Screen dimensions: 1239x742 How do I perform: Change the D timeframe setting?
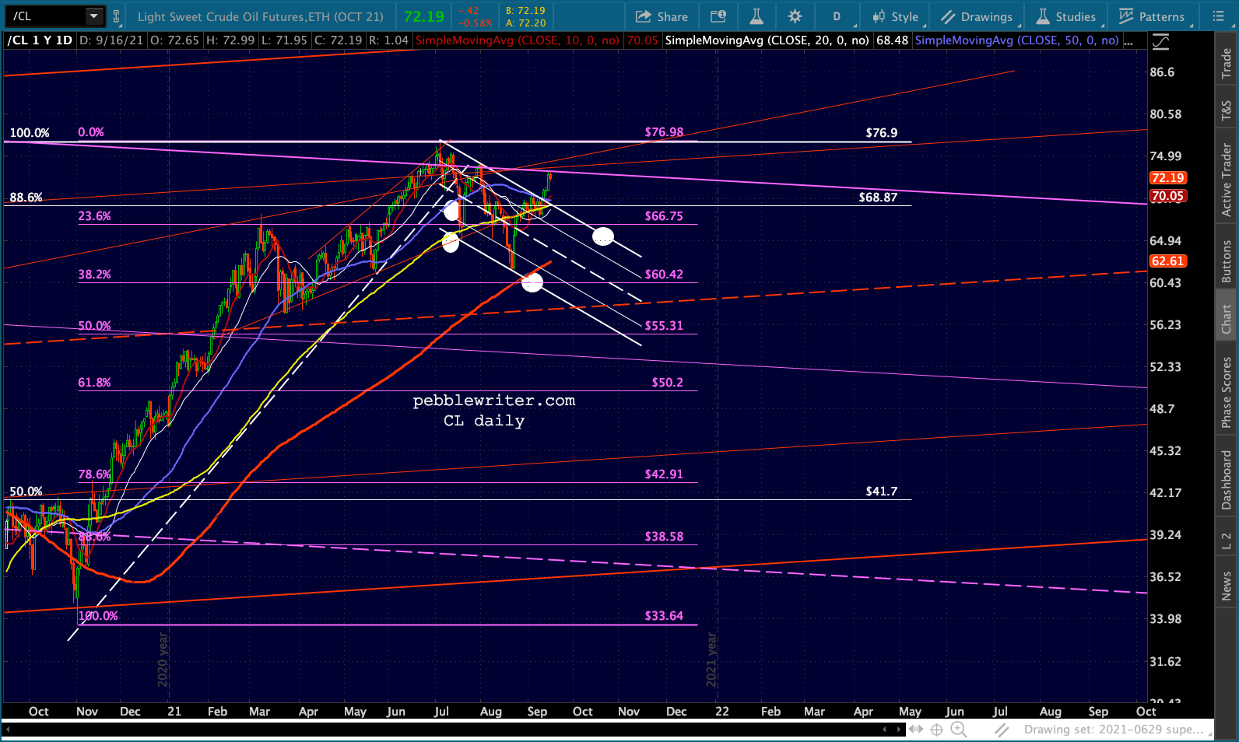click(837, 16)
